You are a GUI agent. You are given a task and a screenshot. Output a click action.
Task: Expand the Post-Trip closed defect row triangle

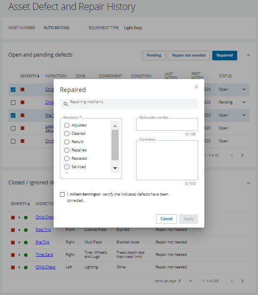click(x=19, y=230)
